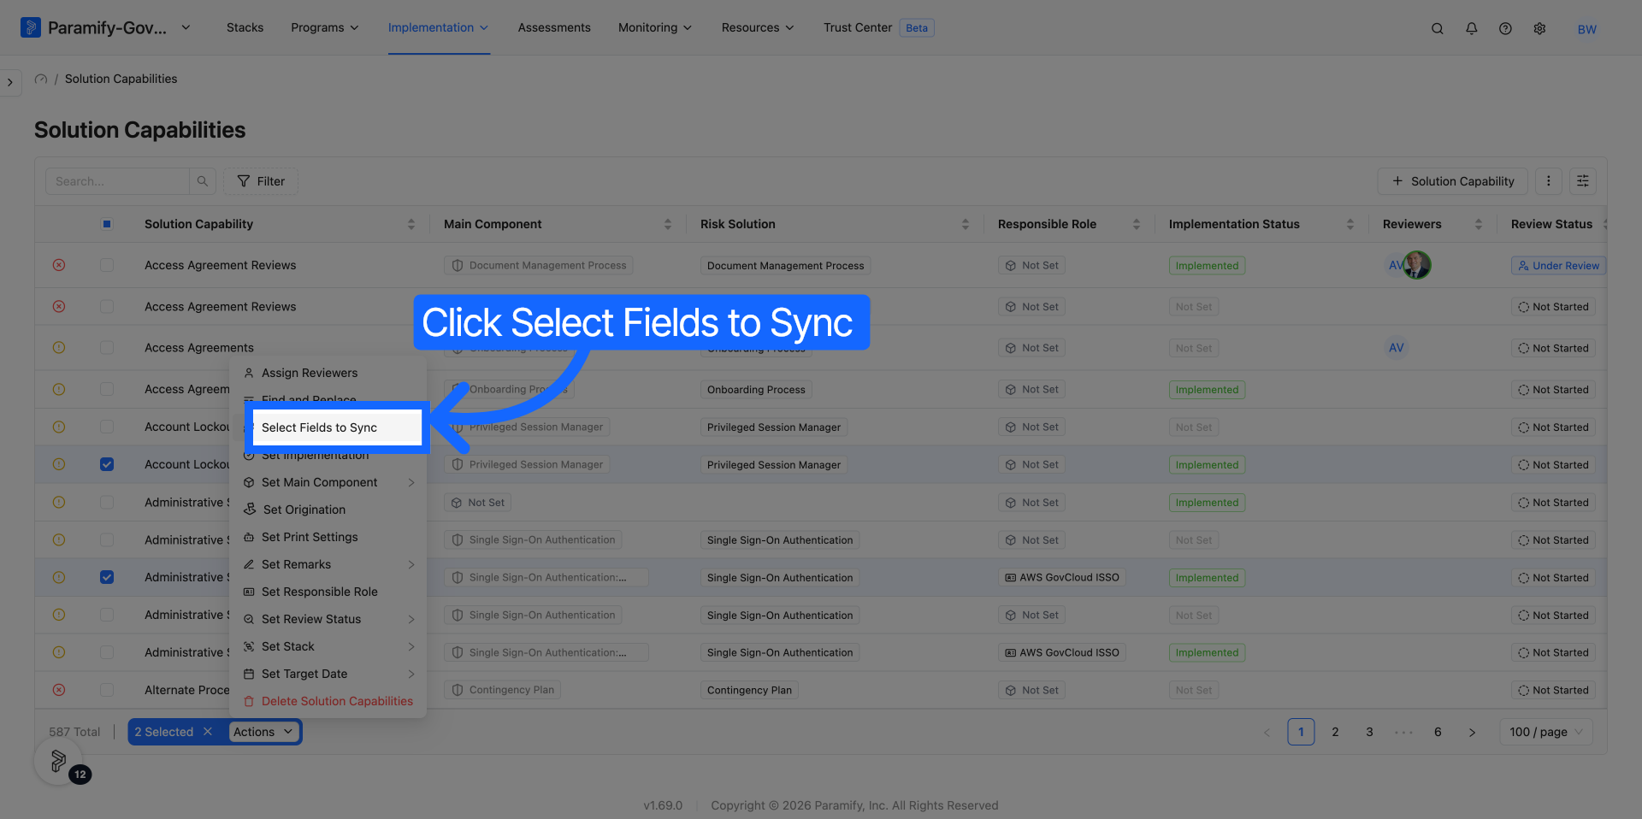This screenshot has width=1642, height=819.
Task: Expand the Paramify-Gov workspace dropdown
Action: [186, 27]
